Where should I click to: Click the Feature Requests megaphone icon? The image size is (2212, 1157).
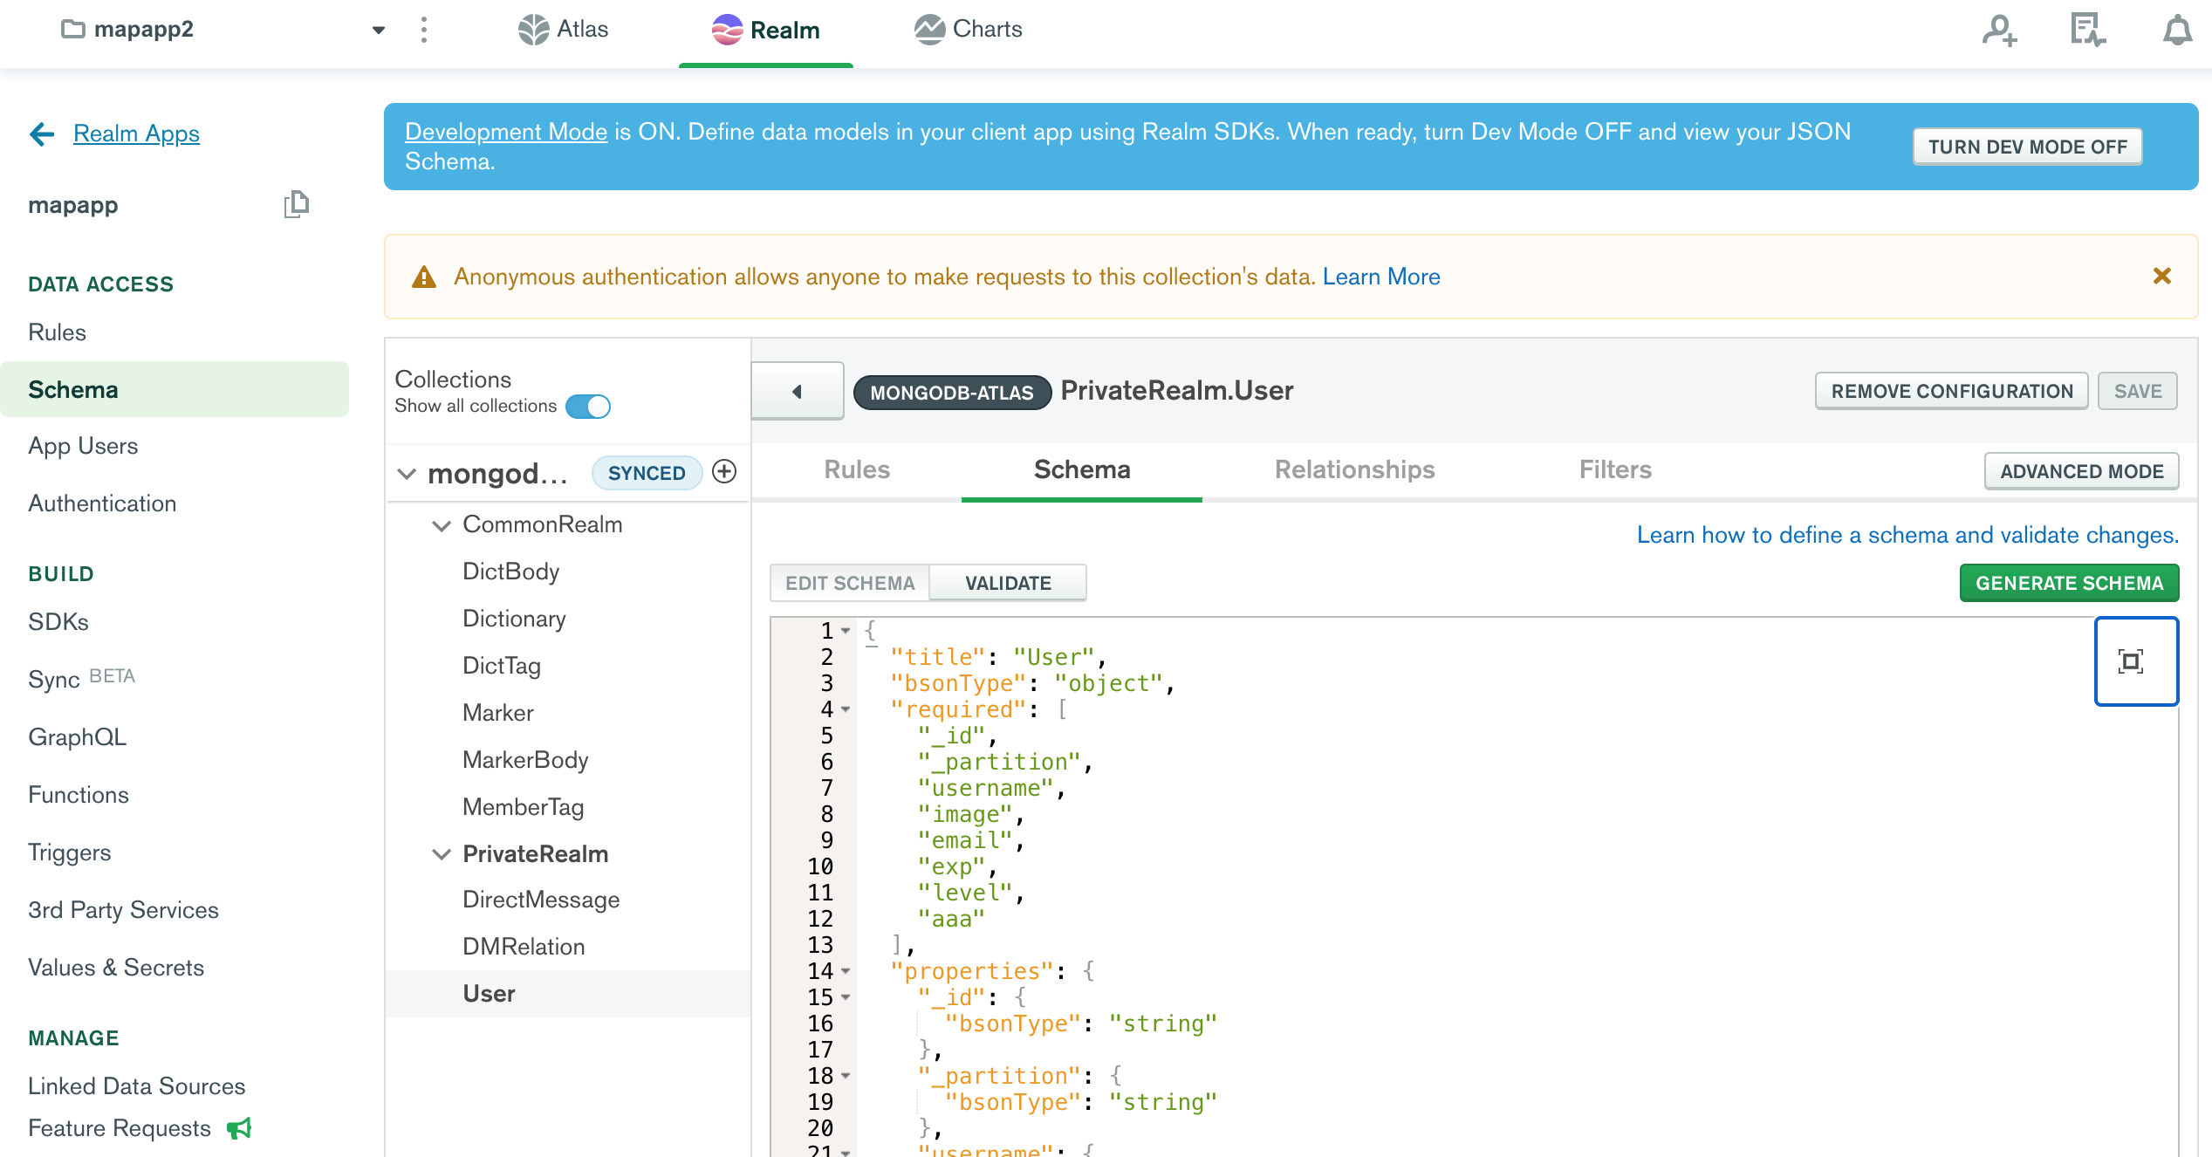(239, 1127)
